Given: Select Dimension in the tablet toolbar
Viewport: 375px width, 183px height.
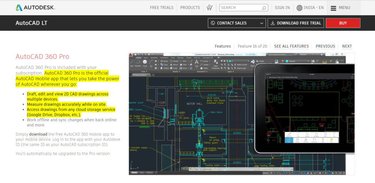Looking at the screenshot, I should pos(314,140).
